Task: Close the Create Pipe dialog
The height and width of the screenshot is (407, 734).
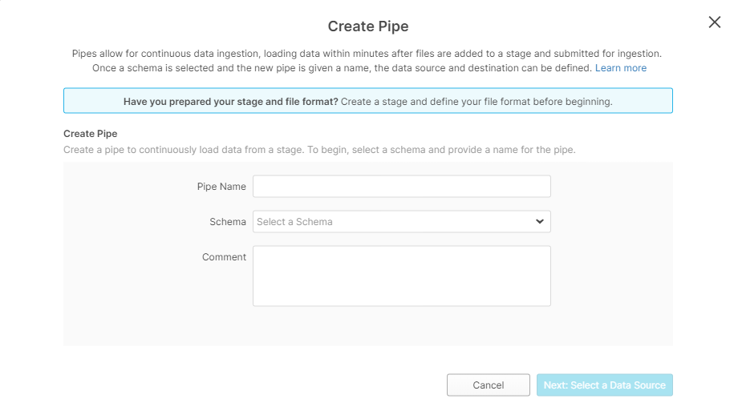Action: (x=714, y=22)
